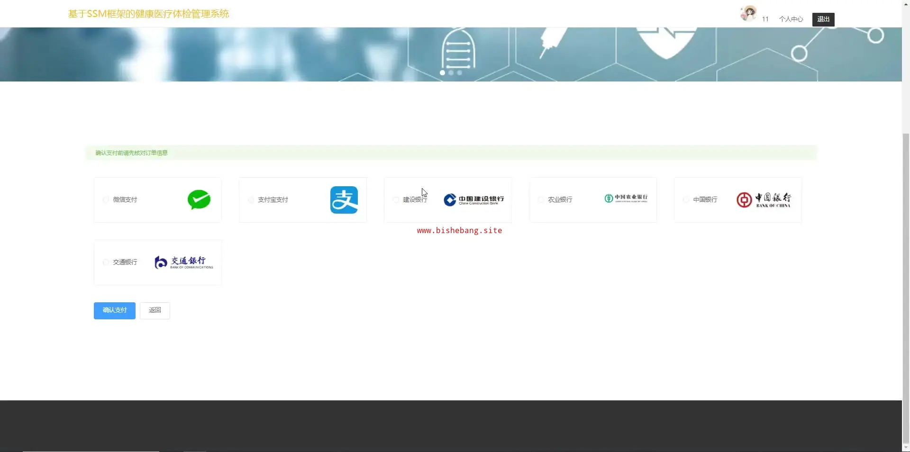The width and height of the screenshot is (910, 452).
Task: Click the 中国银行 label text
Action: (705, 199)
